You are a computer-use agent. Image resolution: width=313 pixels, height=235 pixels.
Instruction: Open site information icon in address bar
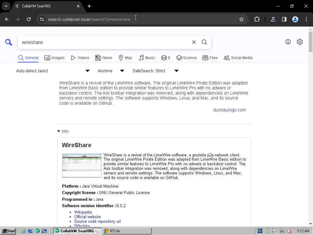(42, 19)
